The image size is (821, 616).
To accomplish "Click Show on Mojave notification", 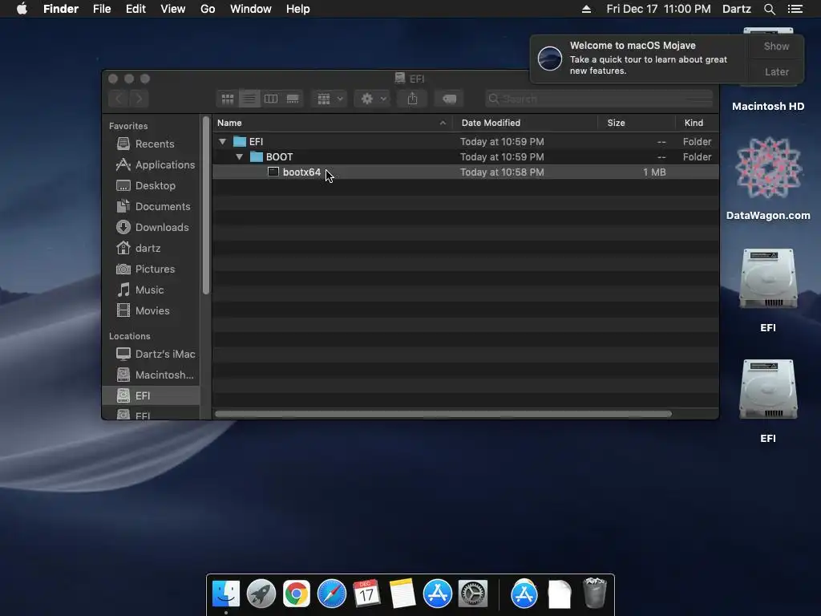I will pos(776,46).
